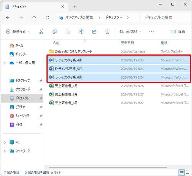Toggle the 詳細 details pane

178,32
